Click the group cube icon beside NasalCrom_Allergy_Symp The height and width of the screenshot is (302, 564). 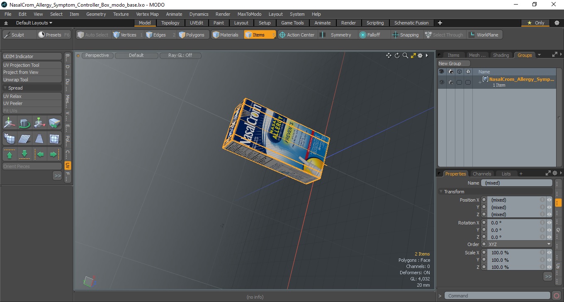coord(485,79)
